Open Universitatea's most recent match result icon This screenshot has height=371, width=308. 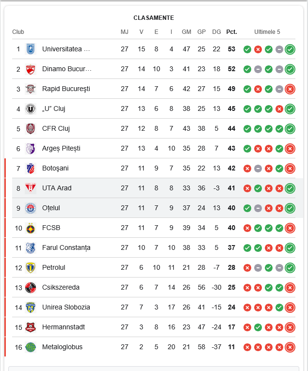[x=290, y=49]
